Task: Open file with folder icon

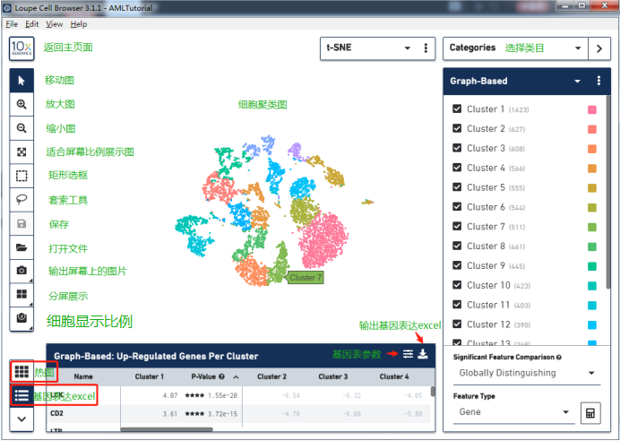Action: pos(22,247)
